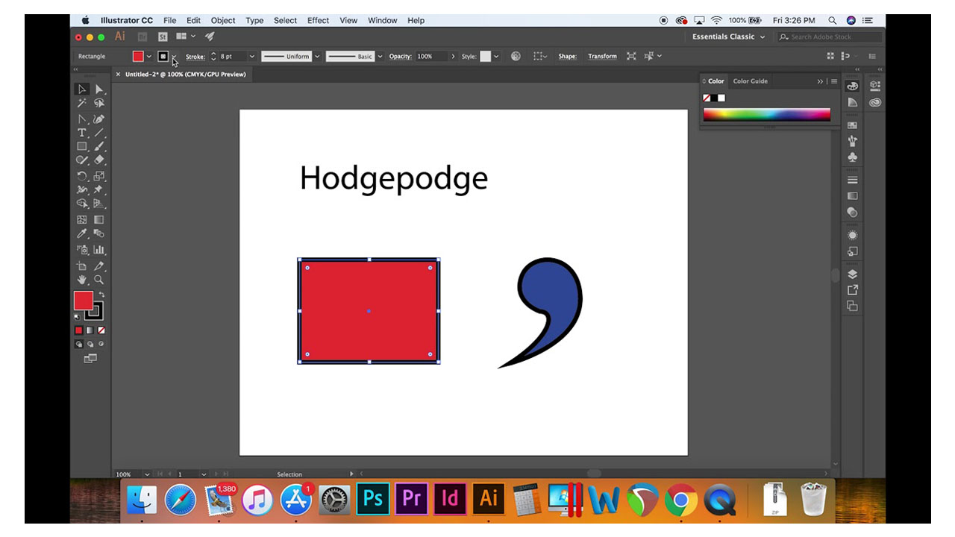The image size is (955, 537).
Task: Click the Transform link in control bar
Action: 602,57
